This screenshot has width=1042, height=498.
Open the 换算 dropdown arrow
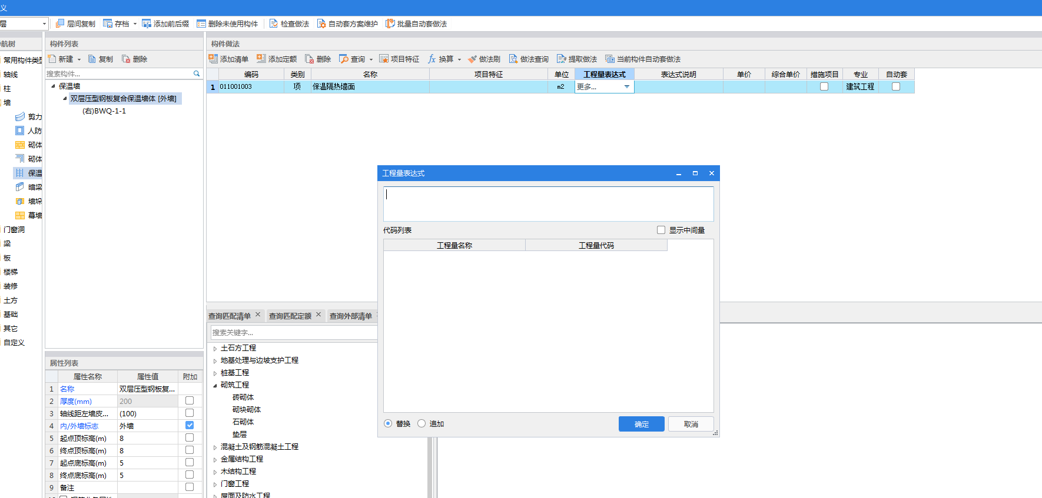(459, 59)
